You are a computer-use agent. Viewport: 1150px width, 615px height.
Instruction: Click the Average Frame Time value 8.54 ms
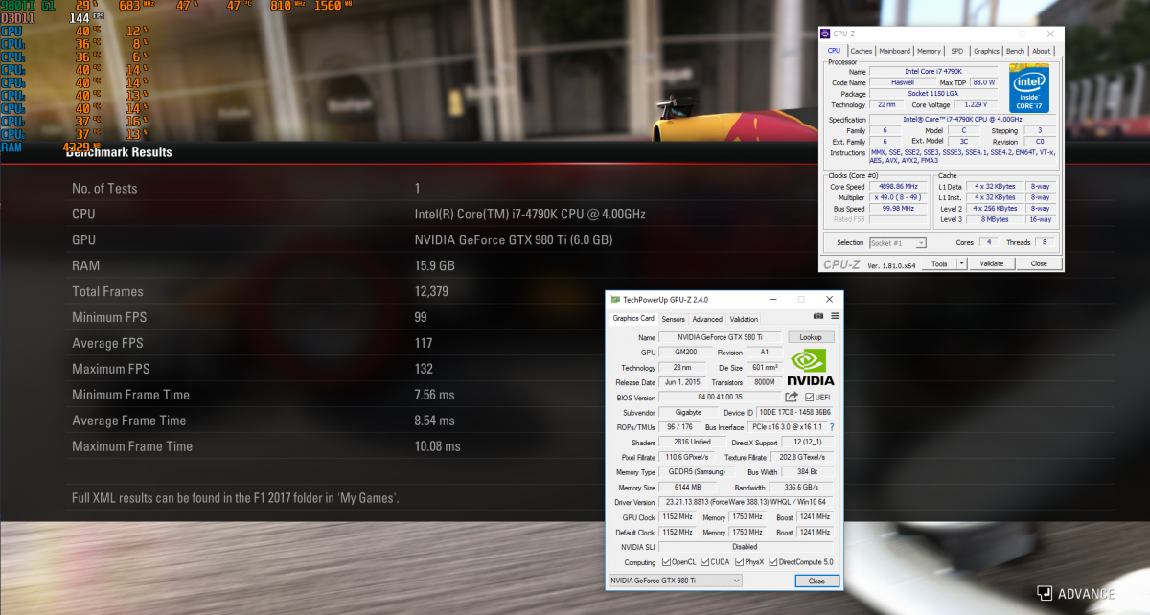coord(434,421)
